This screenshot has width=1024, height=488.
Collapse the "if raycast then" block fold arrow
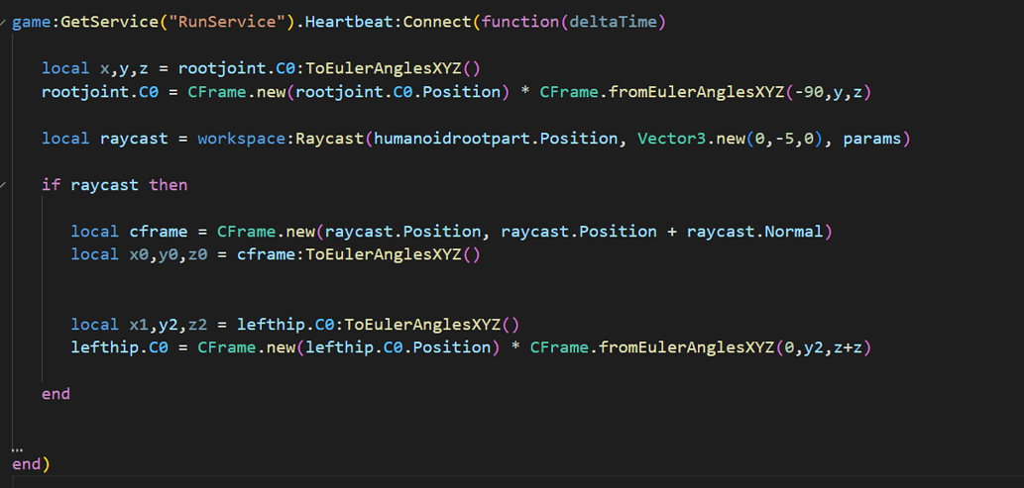click(4, 185)
